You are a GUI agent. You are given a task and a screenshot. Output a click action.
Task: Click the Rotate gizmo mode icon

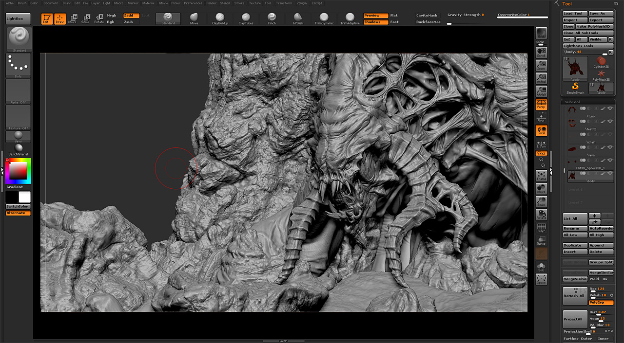[x=99, y=19]
